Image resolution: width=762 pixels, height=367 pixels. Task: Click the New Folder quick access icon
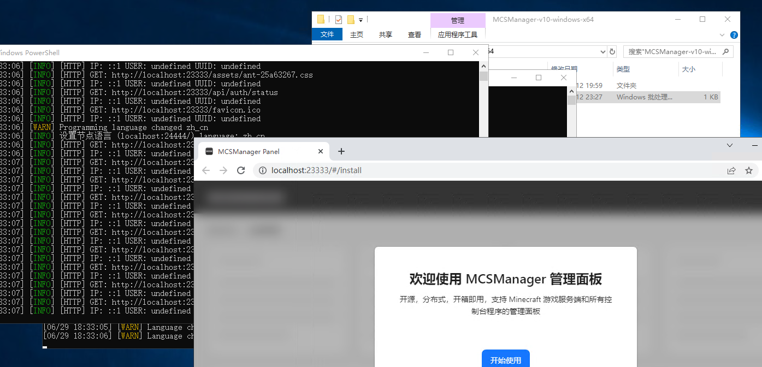351,20
